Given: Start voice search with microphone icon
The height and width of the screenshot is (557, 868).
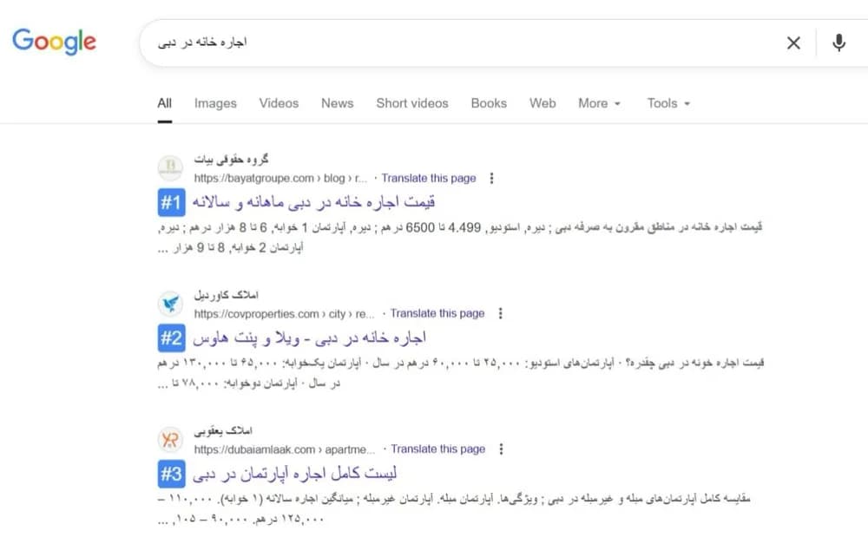Looking at the screenshot, I should [x=838, y=43].
